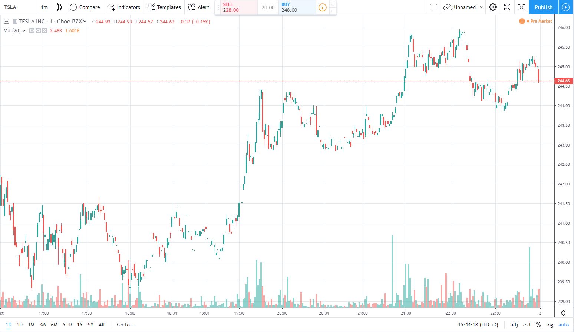Open timezone 15:44:18 (UTC+3) menu
This screenshot has width=574, height=332.
[478, 325]
